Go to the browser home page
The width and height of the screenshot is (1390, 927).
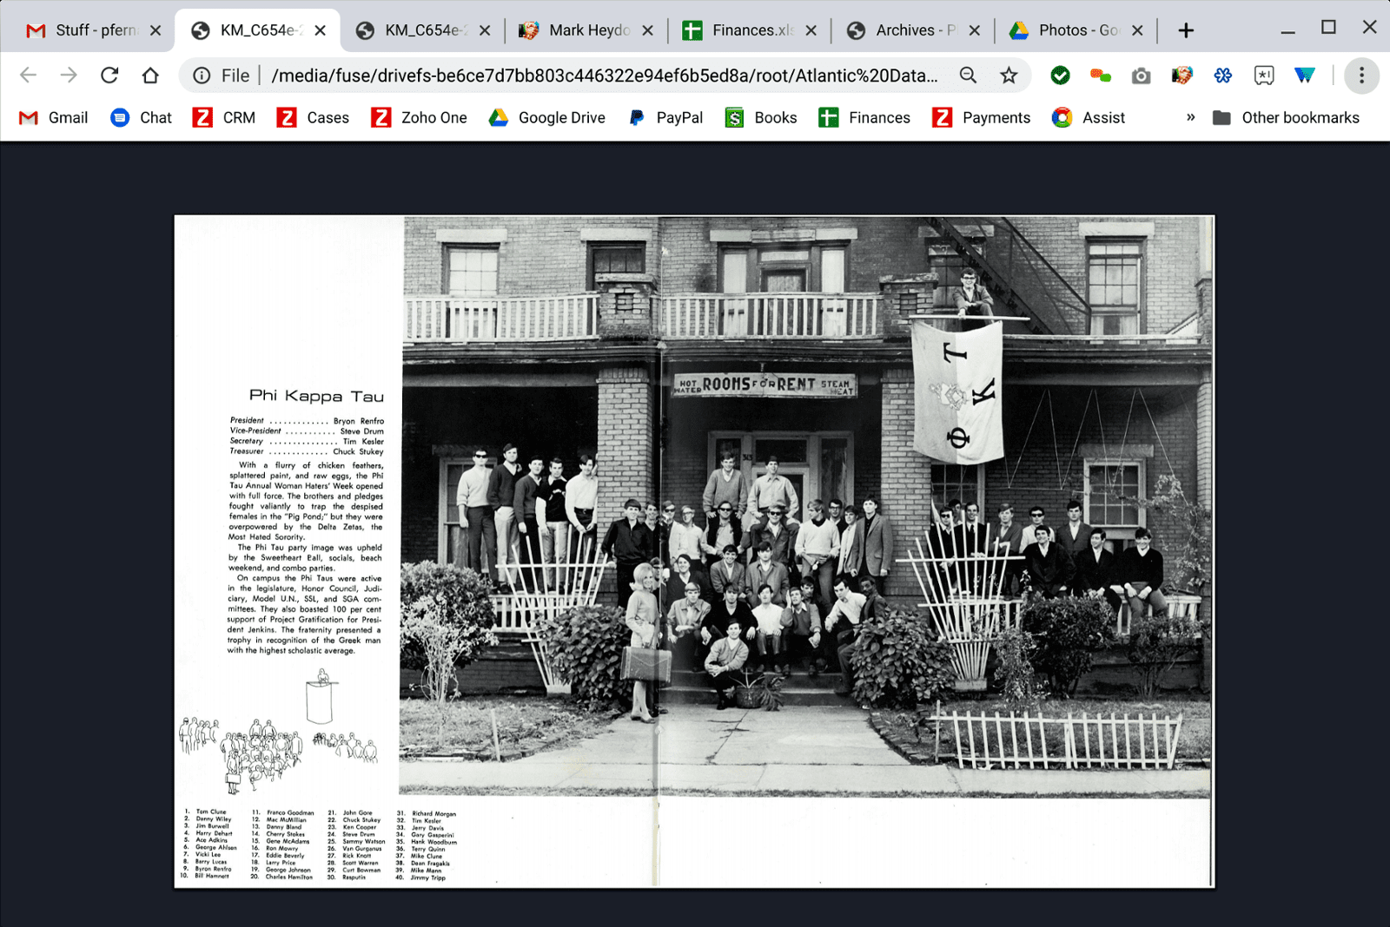click(150, 76)
